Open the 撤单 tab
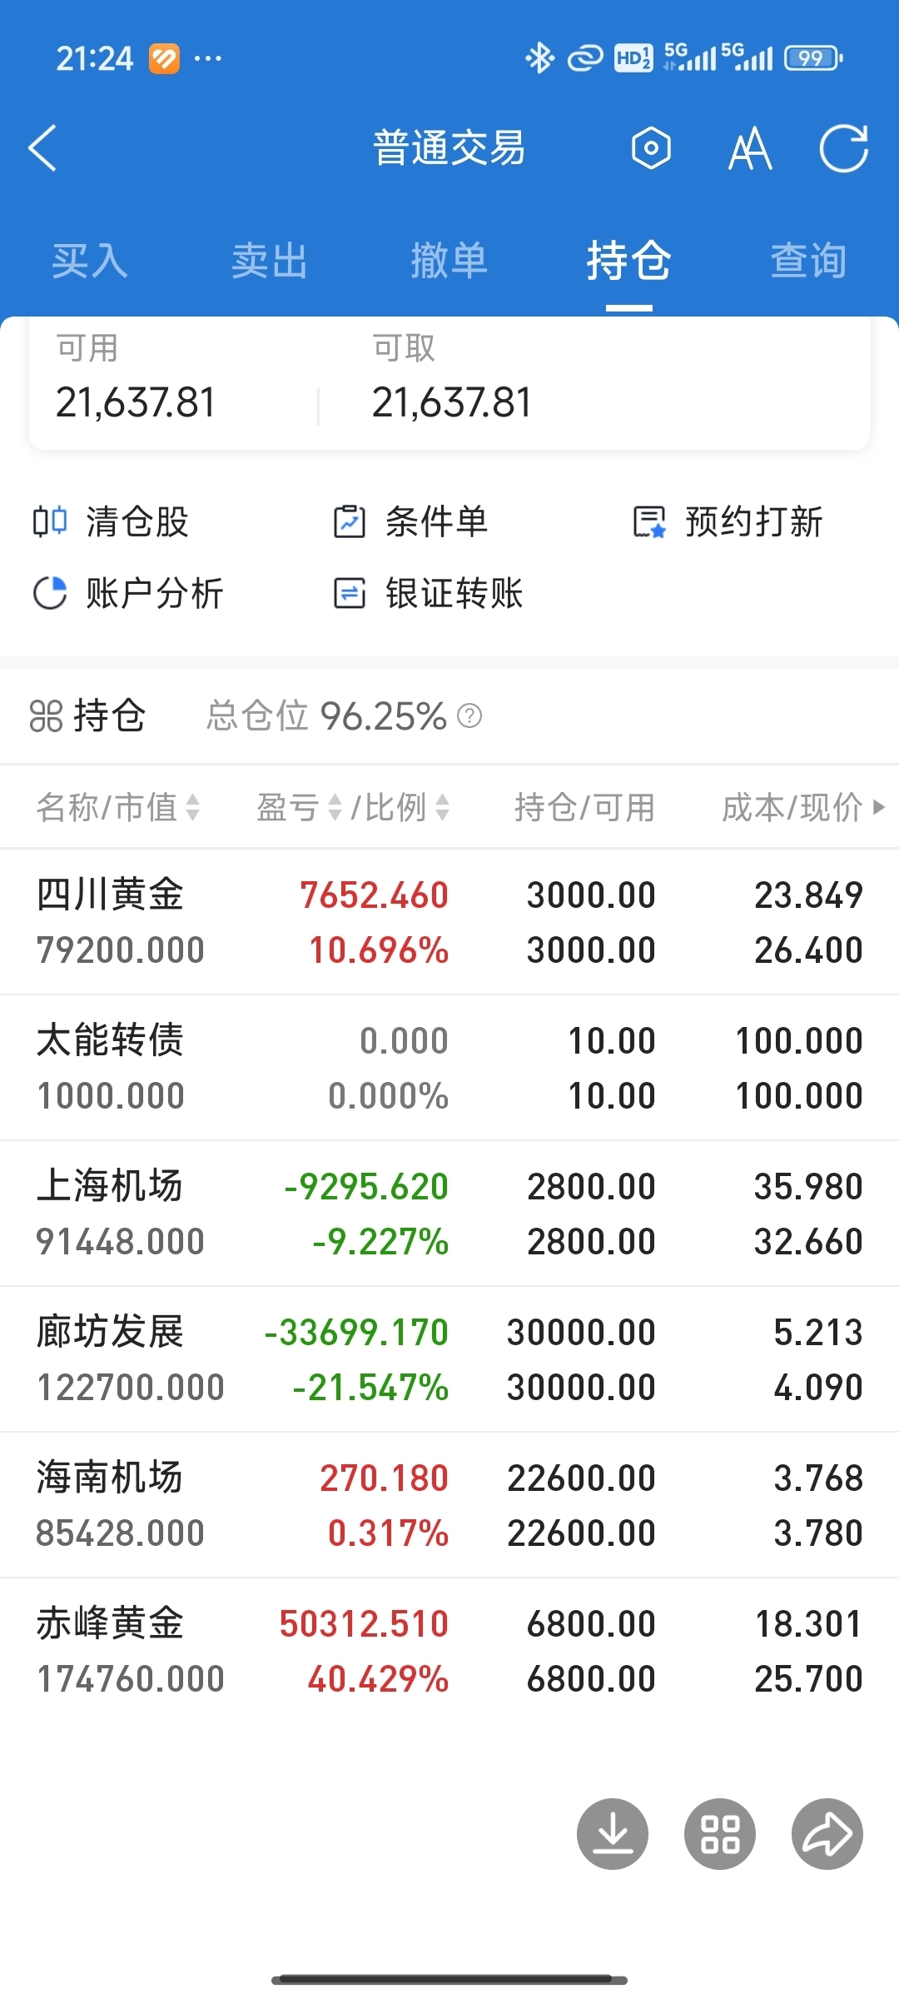Image resolution: width=899 pixels, height=1999 pixels. coord(449,261)
